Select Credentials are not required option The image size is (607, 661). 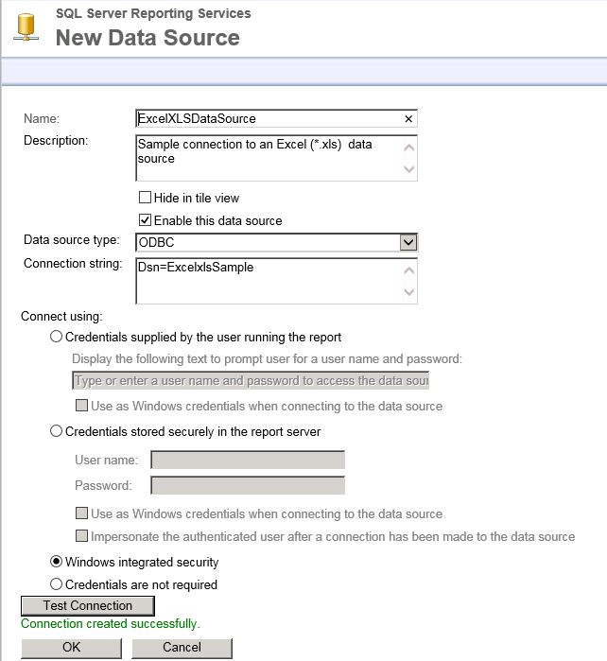[x=57, y=584]
